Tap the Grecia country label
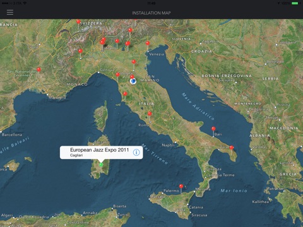The image size is (303, 227). 288,174
